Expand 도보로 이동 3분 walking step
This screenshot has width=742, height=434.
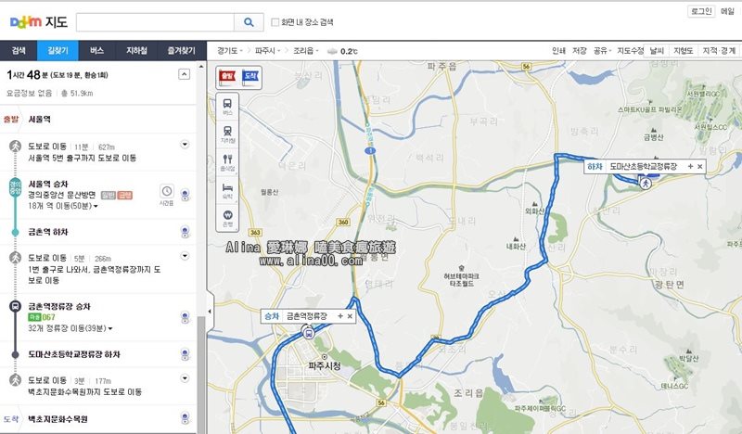click(185, 378)
